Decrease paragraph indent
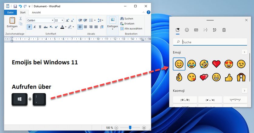This screenshot has width=254, height=133. coord(80,20)
